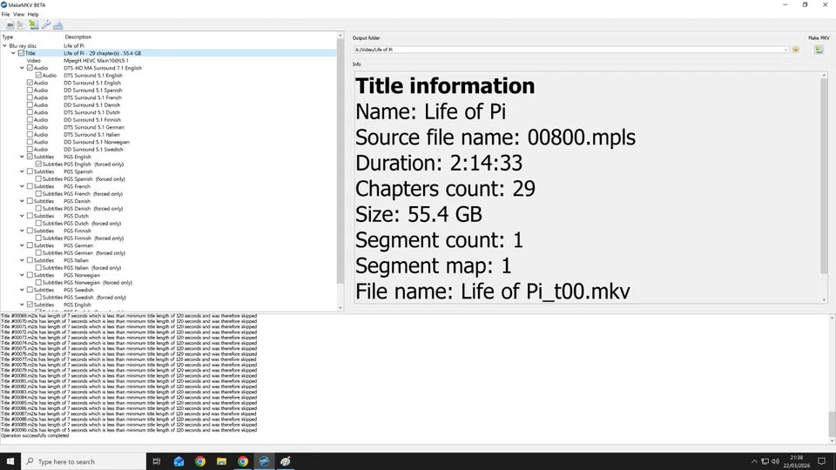Collapse the Title tree node
Viewport: 836px width, 470px height.
click(13, 53)
